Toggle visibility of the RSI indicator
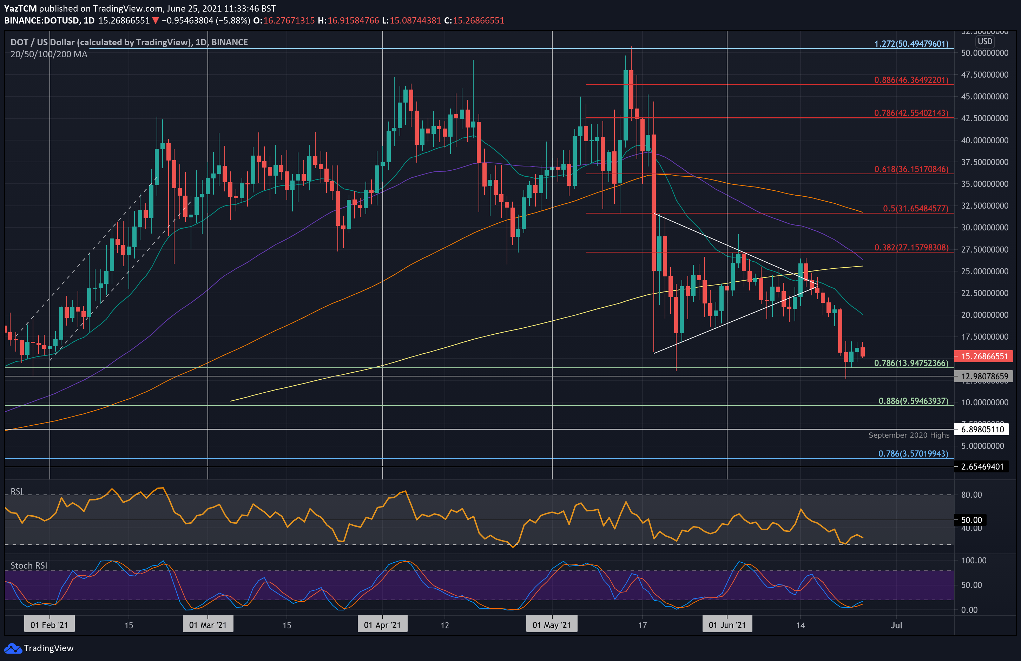The width and height of the screenshot is (1021, 661). click(x=17, y=491)
